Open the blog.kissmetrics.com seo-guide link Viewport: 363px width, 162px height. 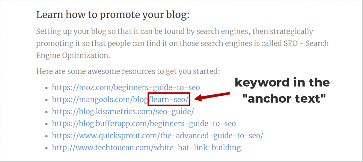123,111
